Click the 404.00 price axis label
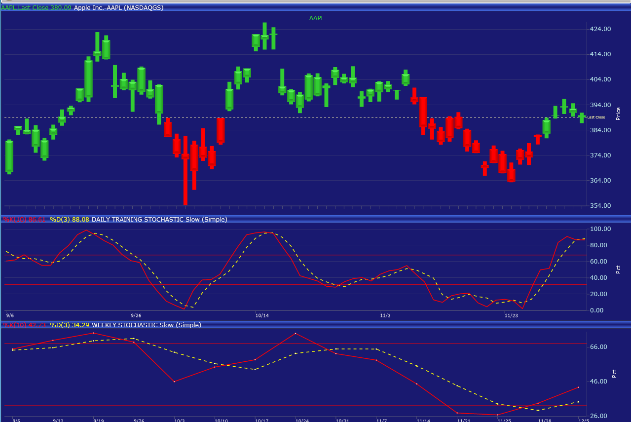Viewport: 631px width, 422px height. pyautogui.click(x=600, y=79)
